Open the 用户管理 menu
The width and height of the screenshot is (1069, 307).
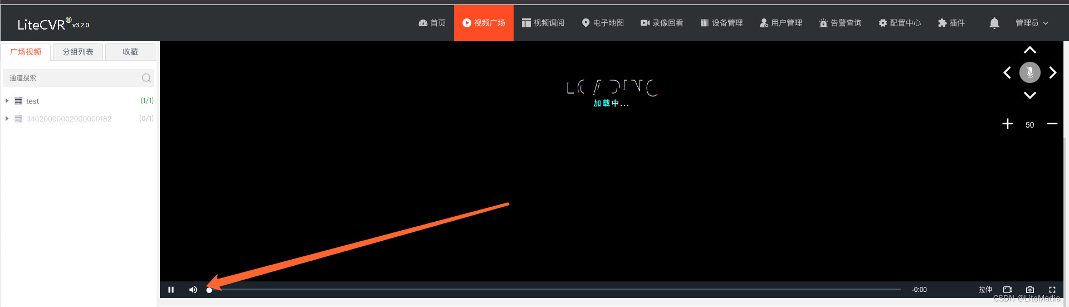[x=781, y=23]
